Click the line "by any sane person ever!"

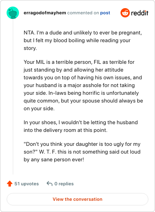(x=54, y=160)
